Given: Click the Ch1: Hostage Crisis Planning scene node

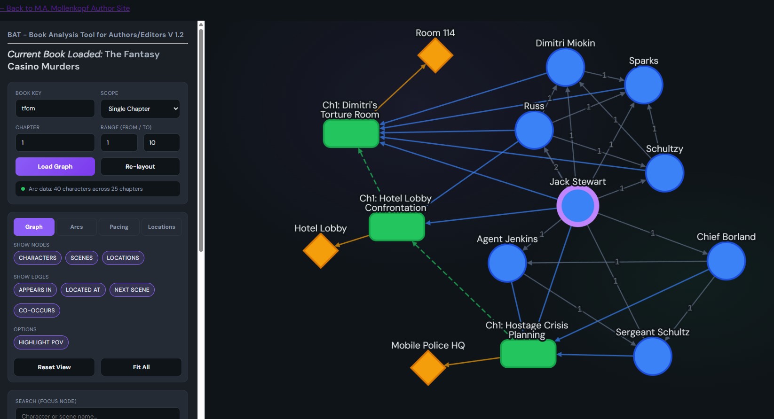Looking at the screenshot, I should tap(528, 354).
